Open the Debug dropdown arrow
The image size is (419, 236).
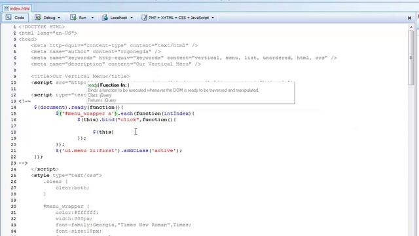(x=59, y=18)
